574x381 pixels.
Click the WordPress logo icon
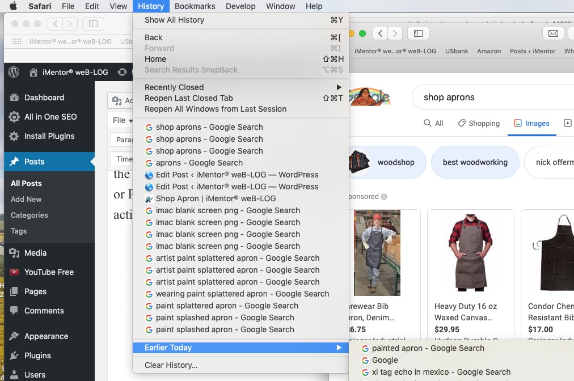click(x=14, y=72)
